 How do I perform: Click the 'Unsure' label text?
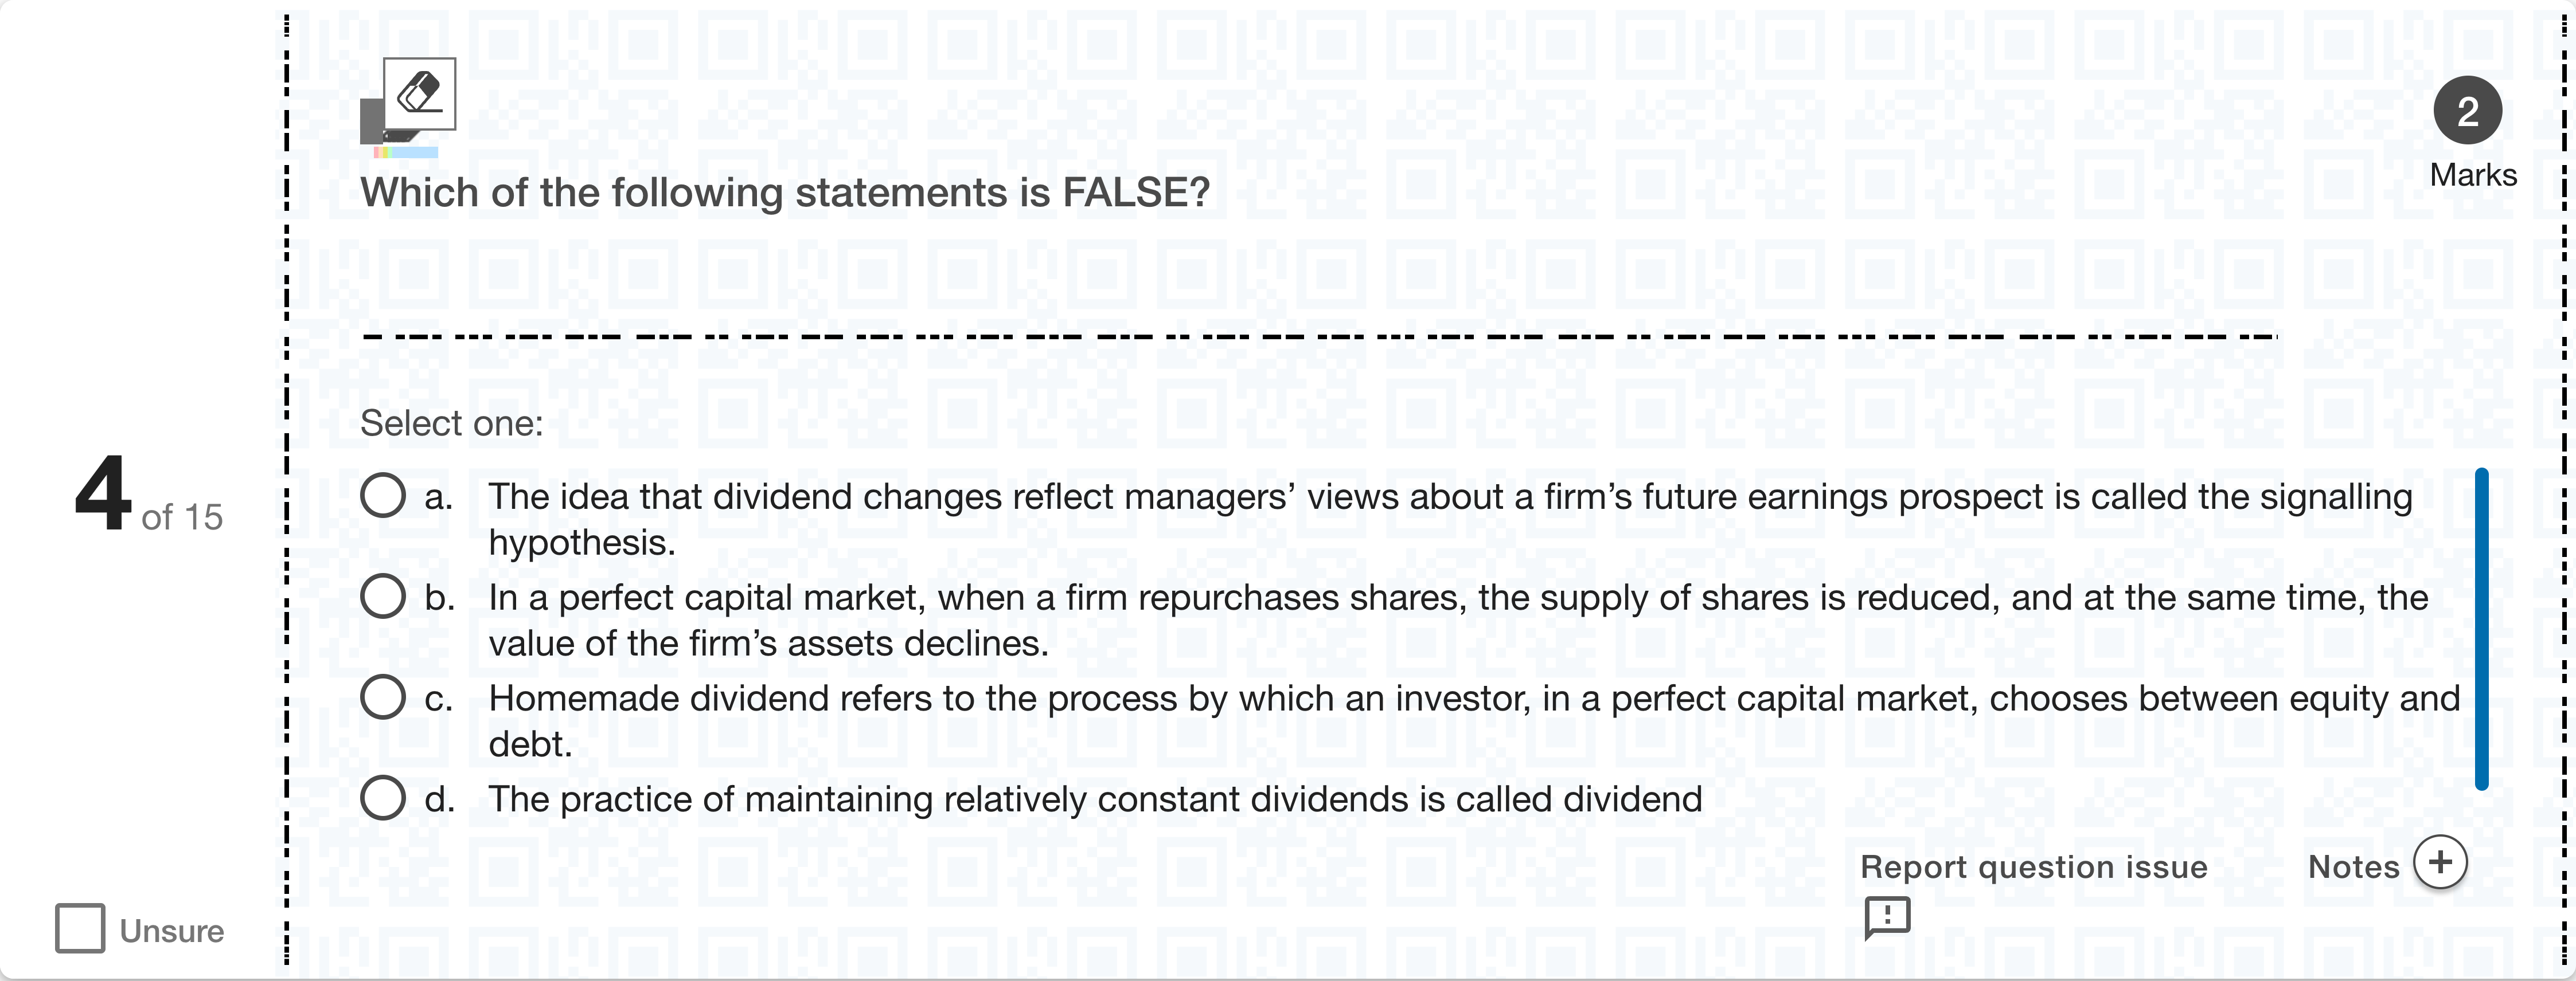[172, 931]
